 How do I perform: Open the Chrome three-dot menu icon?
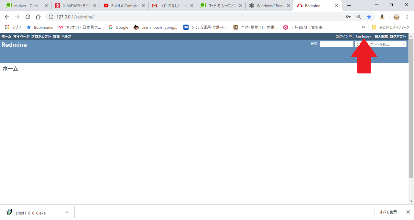(407, 16)
